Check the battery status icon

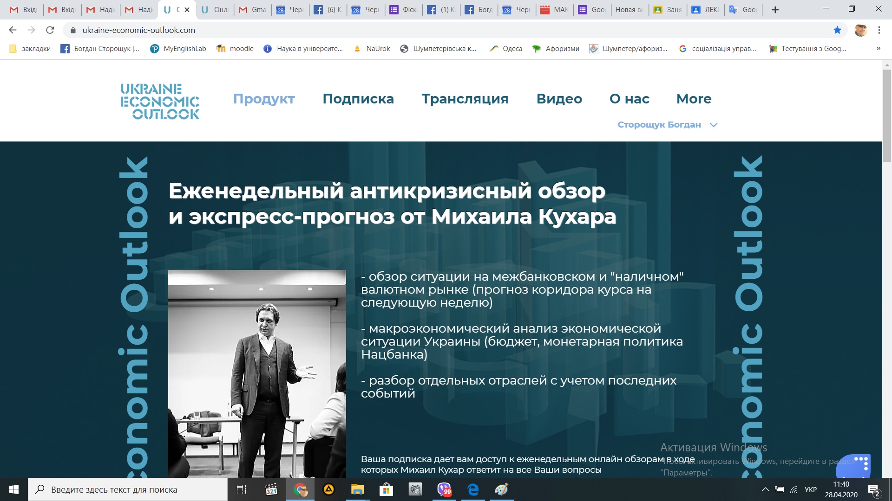pos(780,489)
